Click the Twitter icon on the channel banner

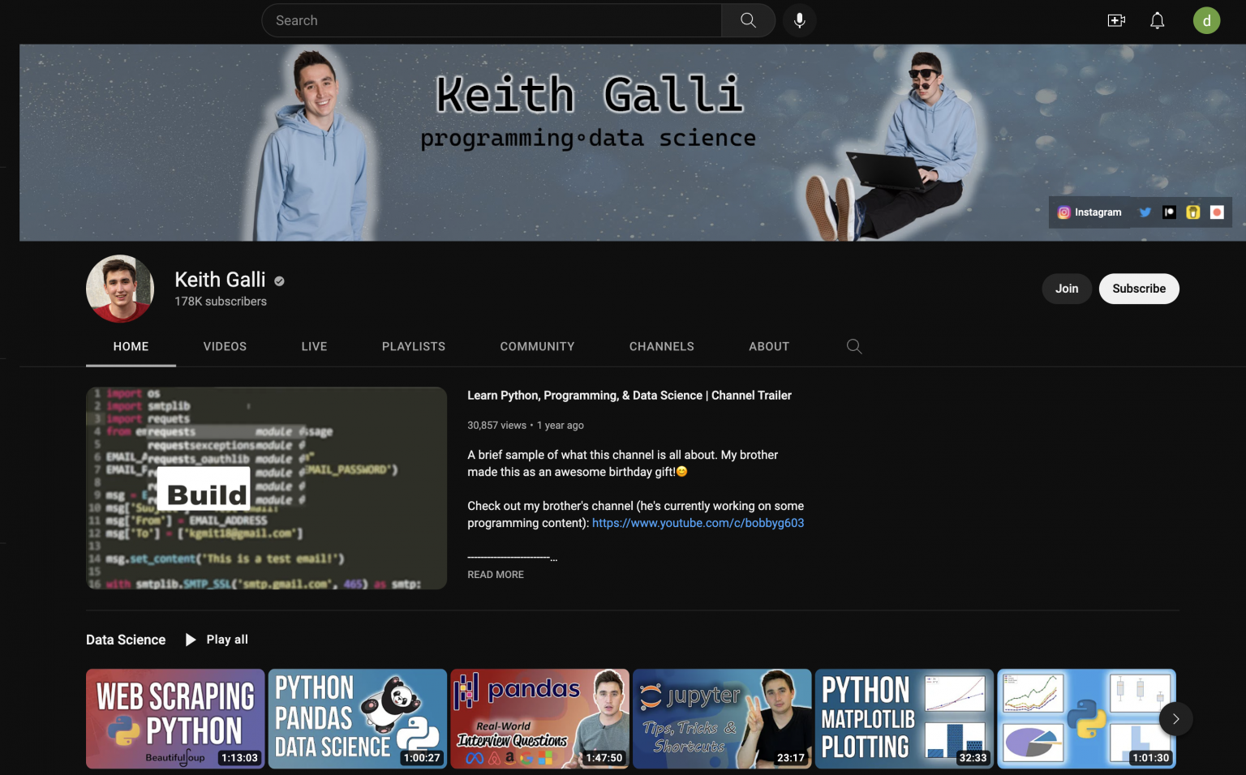[x=1145, y=212]
